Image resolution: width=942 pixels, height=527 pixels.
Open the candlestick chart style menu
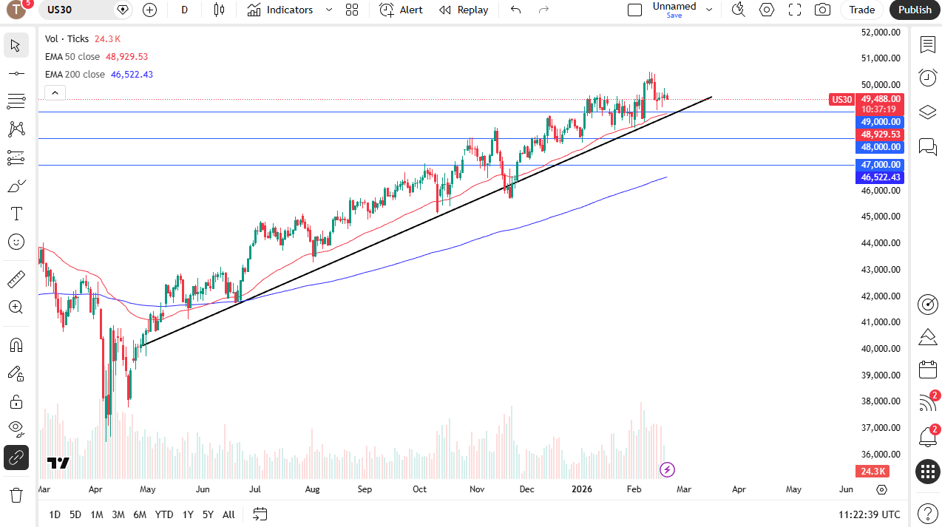pyautogui.click(x=218, y=10)
